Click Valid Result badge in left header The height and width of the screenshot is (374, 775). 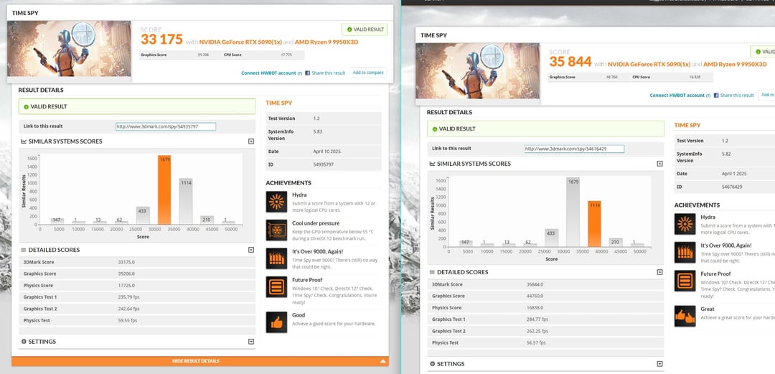coord(365,29)
